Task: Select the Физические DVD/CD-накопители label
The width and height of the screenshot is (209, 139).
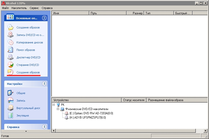Action: (x=87, y=109)
